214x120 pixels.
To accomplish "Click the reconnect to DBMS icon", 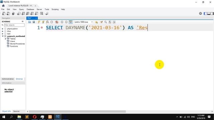I will click(x=47, y=13).
